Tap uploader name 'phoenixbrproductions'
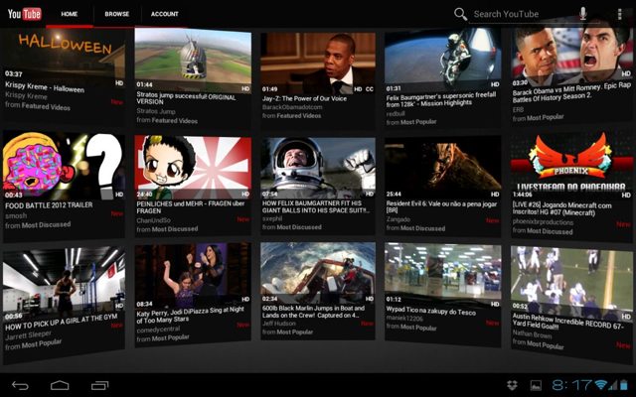 pos(543,221)
